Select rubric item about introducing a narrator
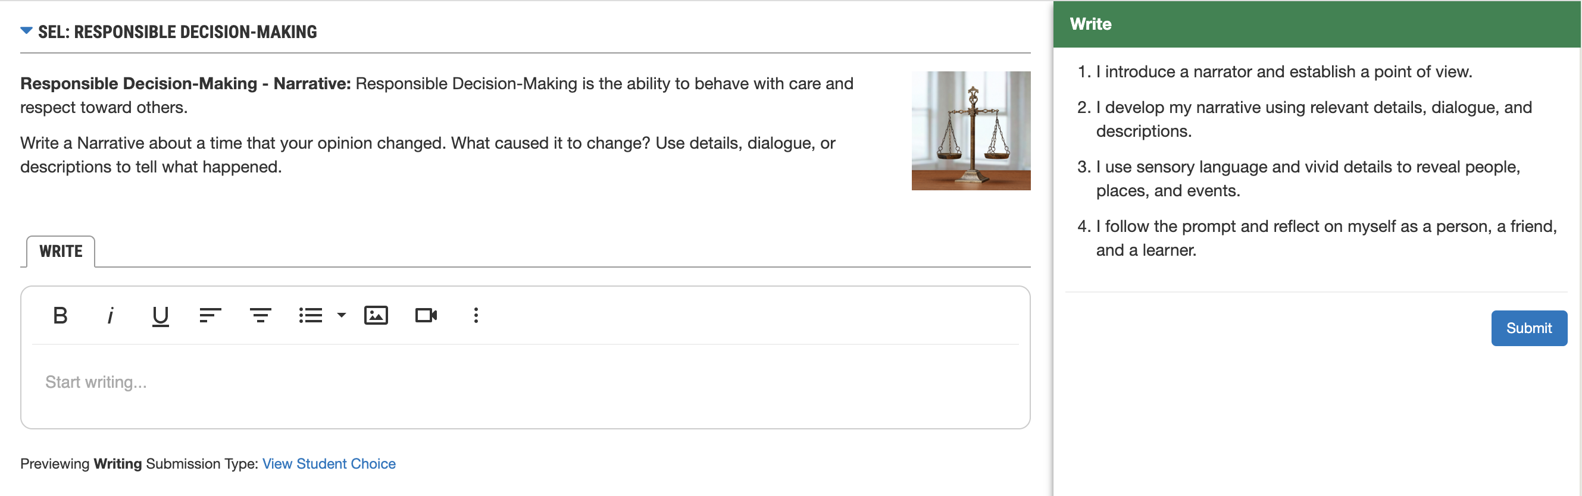This screenshot has width=1582, height=496. (x=1284, y=72)
